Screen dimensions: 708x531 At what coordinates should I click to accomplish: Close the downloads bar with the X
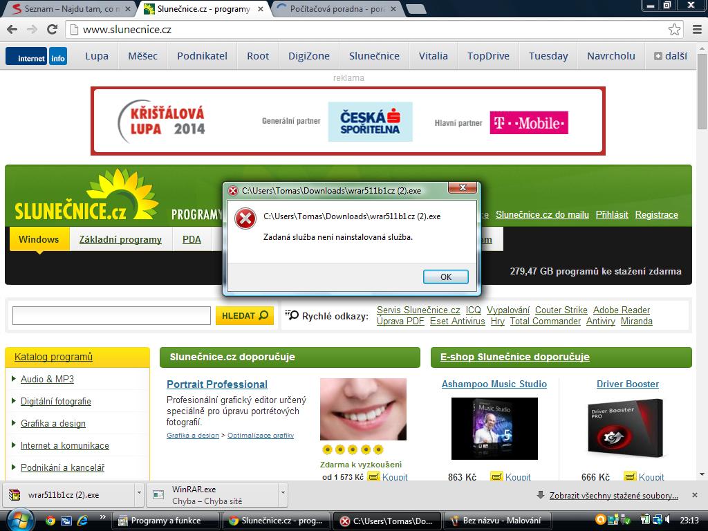coord(695,495)
